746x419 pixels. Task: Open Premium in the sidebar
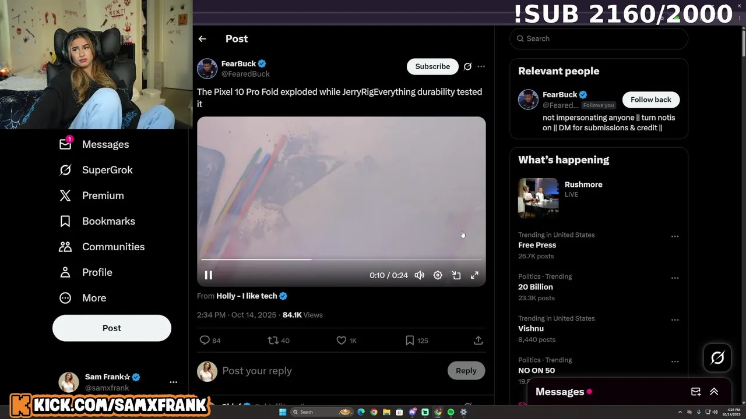(x=92, y=196)
